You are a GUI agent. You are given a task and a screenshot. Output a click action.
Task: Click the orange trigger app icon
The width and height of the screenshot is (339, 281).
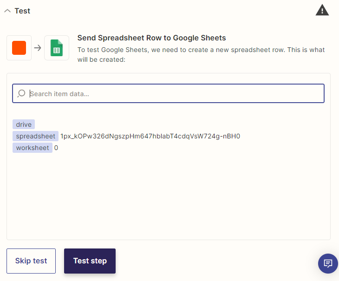19,48
